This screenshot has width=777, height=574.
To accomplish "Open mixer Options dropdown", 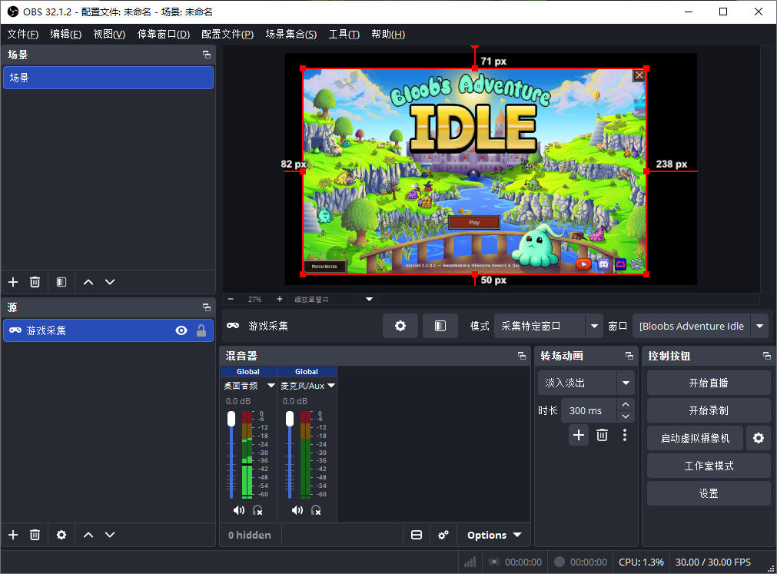I will pos(494,535).
